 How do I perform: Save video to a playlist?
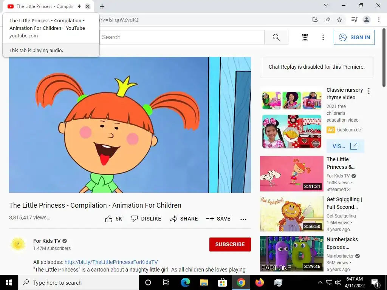pos(218,219)
